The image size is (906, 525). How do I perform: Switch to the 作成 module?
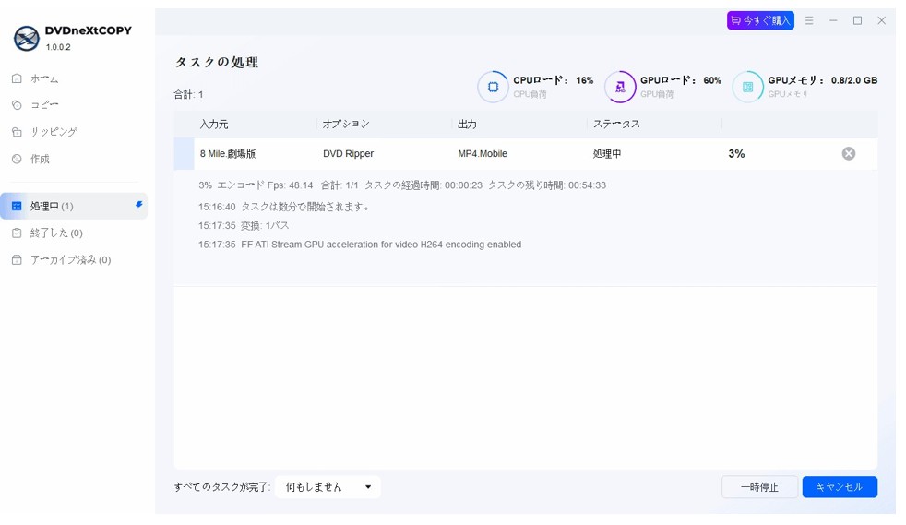coord(40,159)
